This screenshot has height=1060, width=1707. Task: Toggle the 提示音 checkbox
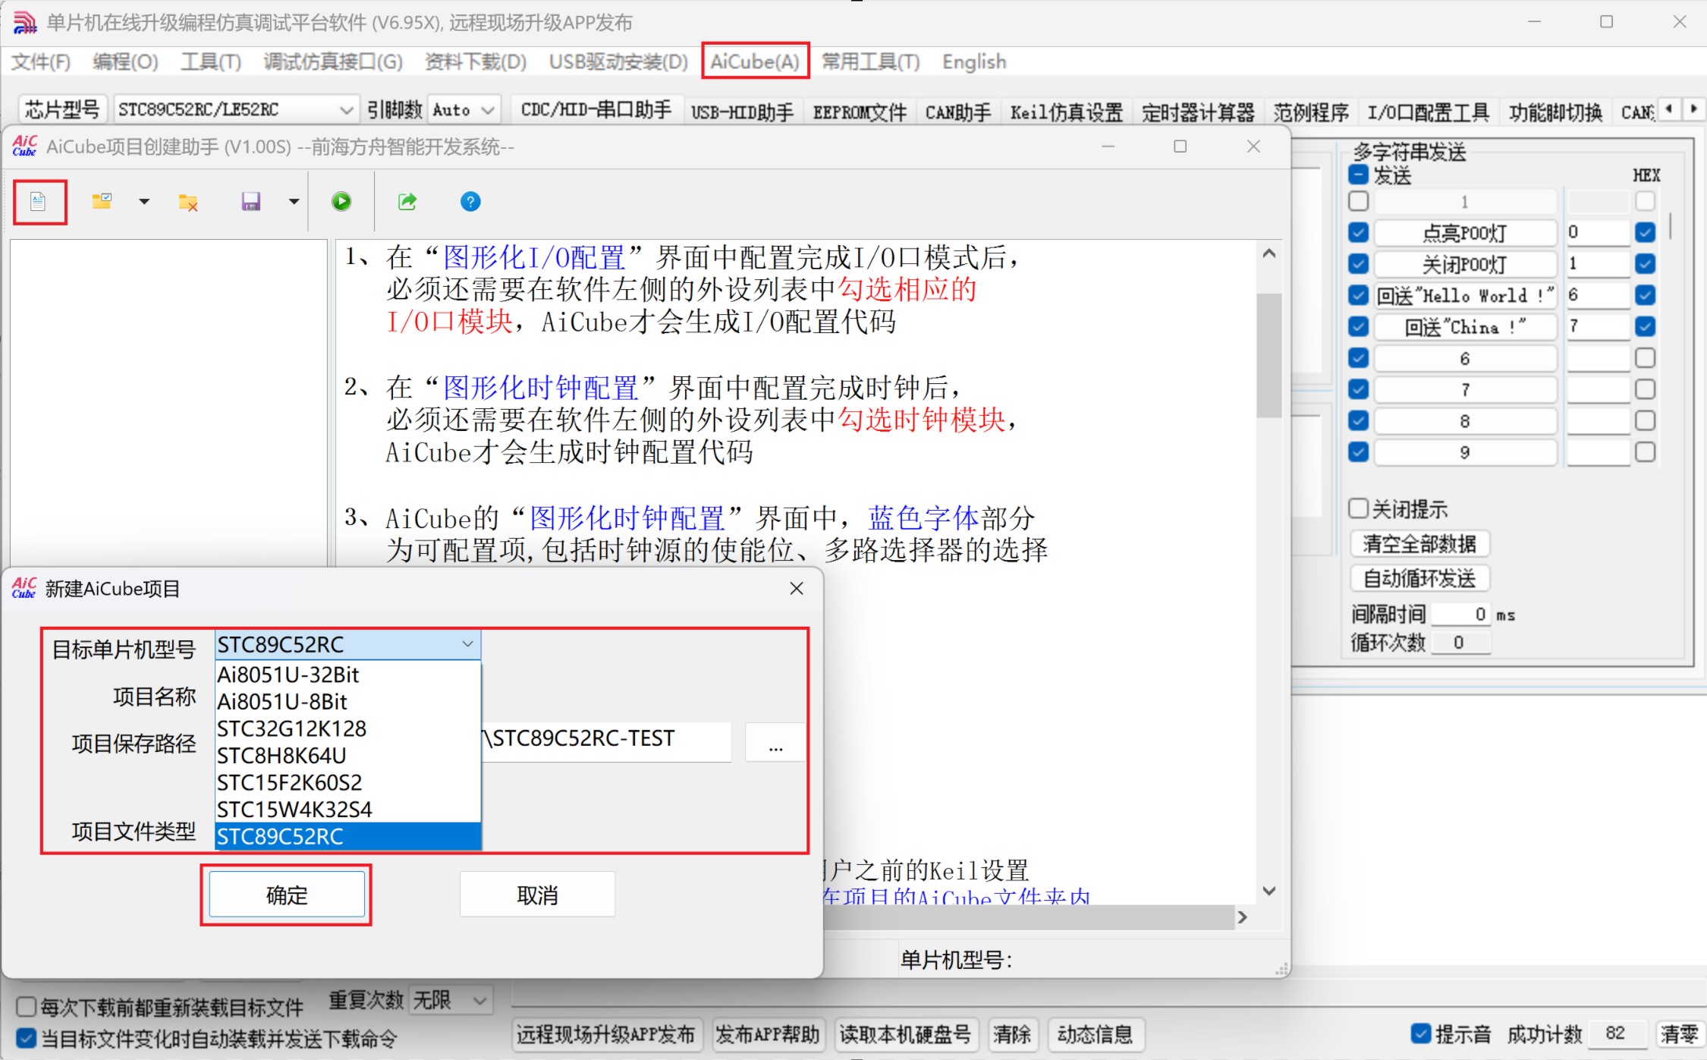tap(1421, 1033)
